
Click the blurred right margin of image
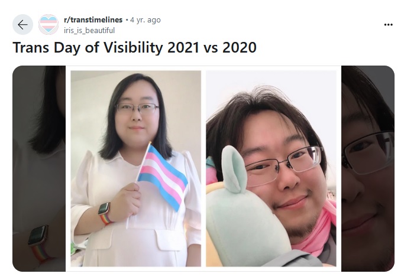click(368, 168)
